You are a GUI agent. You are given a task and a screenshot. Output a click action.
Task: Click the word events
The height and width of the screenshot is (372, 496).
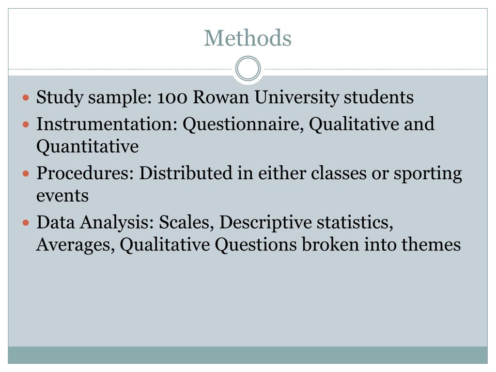[62, 196]
